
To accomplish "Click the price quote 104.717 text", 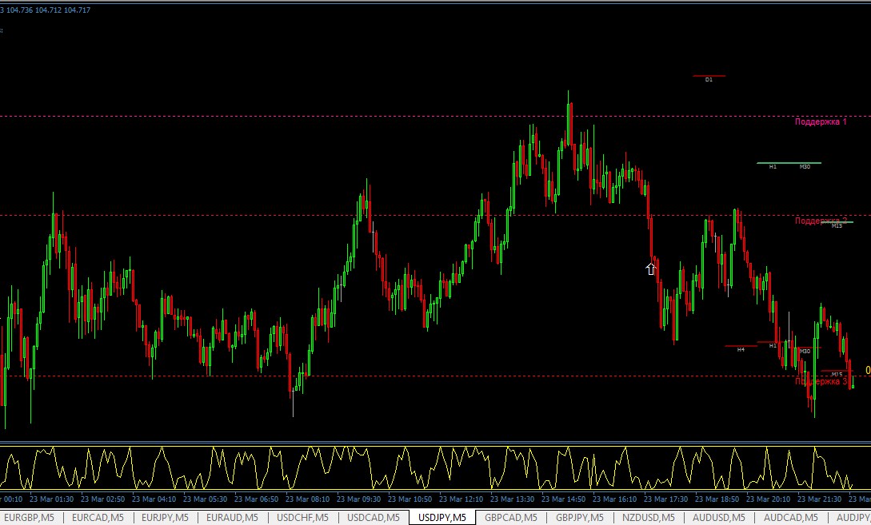I will click(78, 10).
